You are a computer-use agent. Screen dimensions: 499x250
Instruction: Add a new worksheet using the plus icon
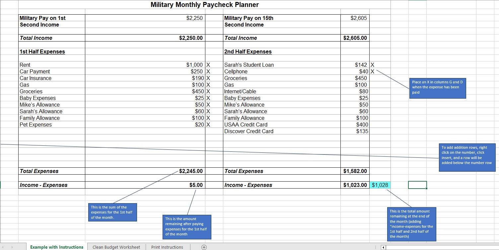[204, 247]
